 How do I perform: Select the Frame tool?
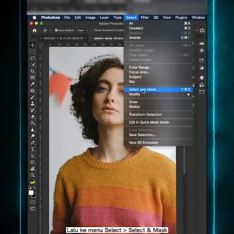tap(32, 77)
